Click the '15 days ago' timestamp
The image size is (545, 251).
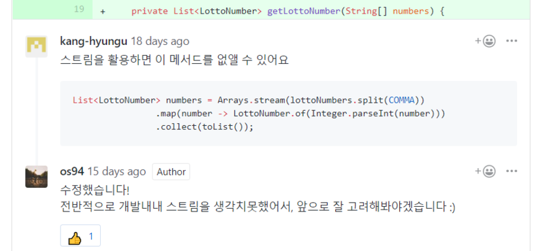click(x=116, y=171)
